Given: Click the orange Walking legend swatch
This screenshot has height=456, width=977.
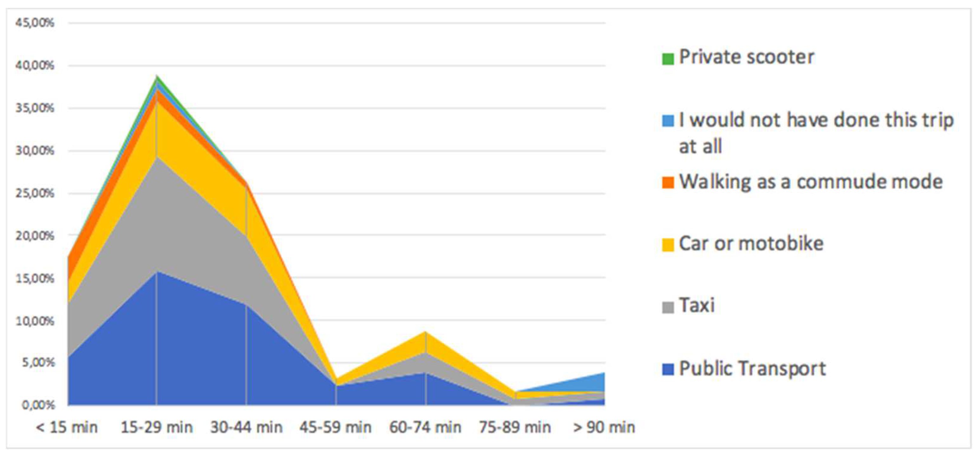Looking at the screenshot, I should coord(668,182).
